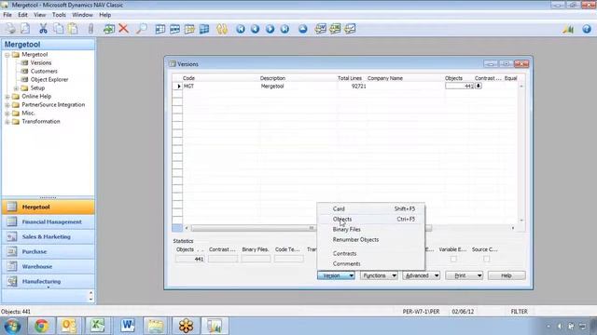Choose Contrasts in the popup menu
Screen dimensions: 597x335
[x=371, y=253]
